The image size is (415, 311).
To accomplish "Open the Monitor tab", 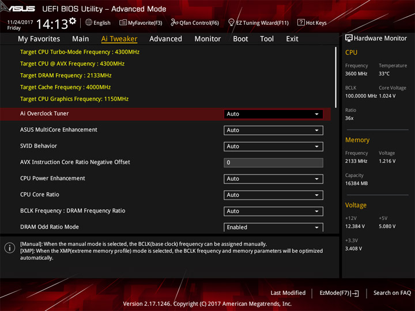I will (207, 39).
